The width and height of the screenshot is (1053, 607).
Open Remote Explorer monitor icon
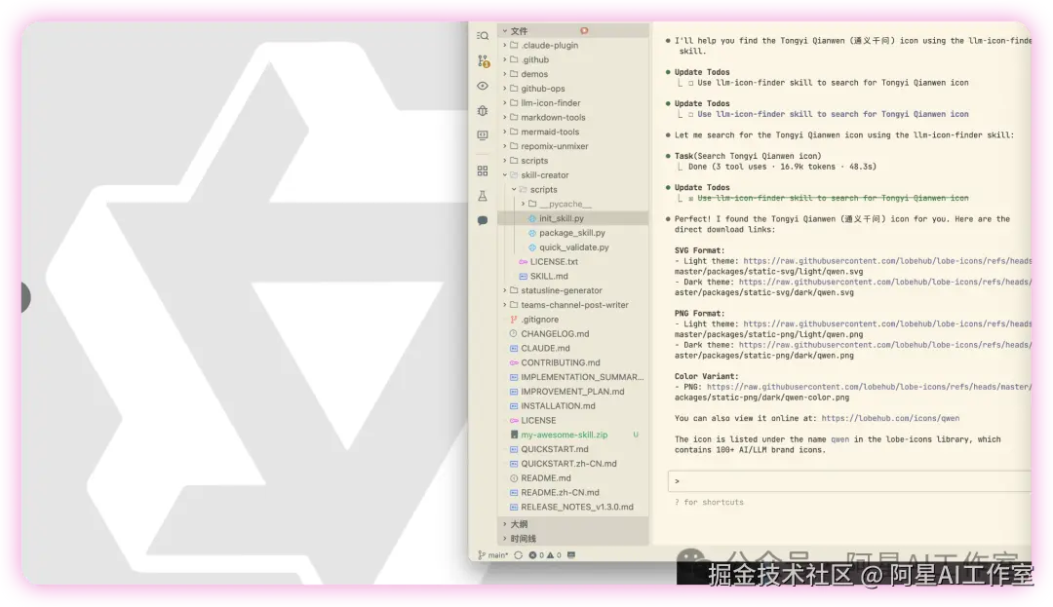point(483,135)
